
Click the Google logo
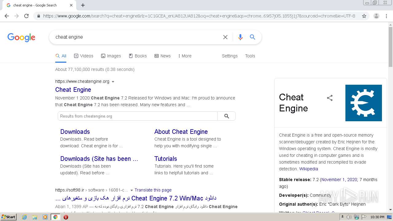[x=21, y=37]
